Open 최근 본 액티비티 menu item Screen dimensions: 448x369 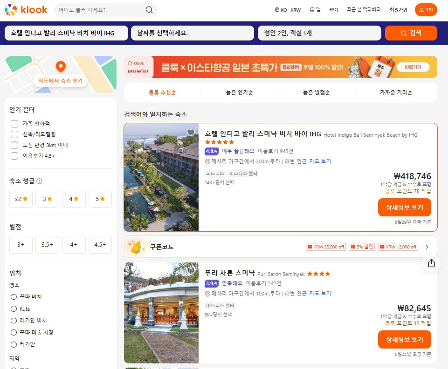click(364, 9)
